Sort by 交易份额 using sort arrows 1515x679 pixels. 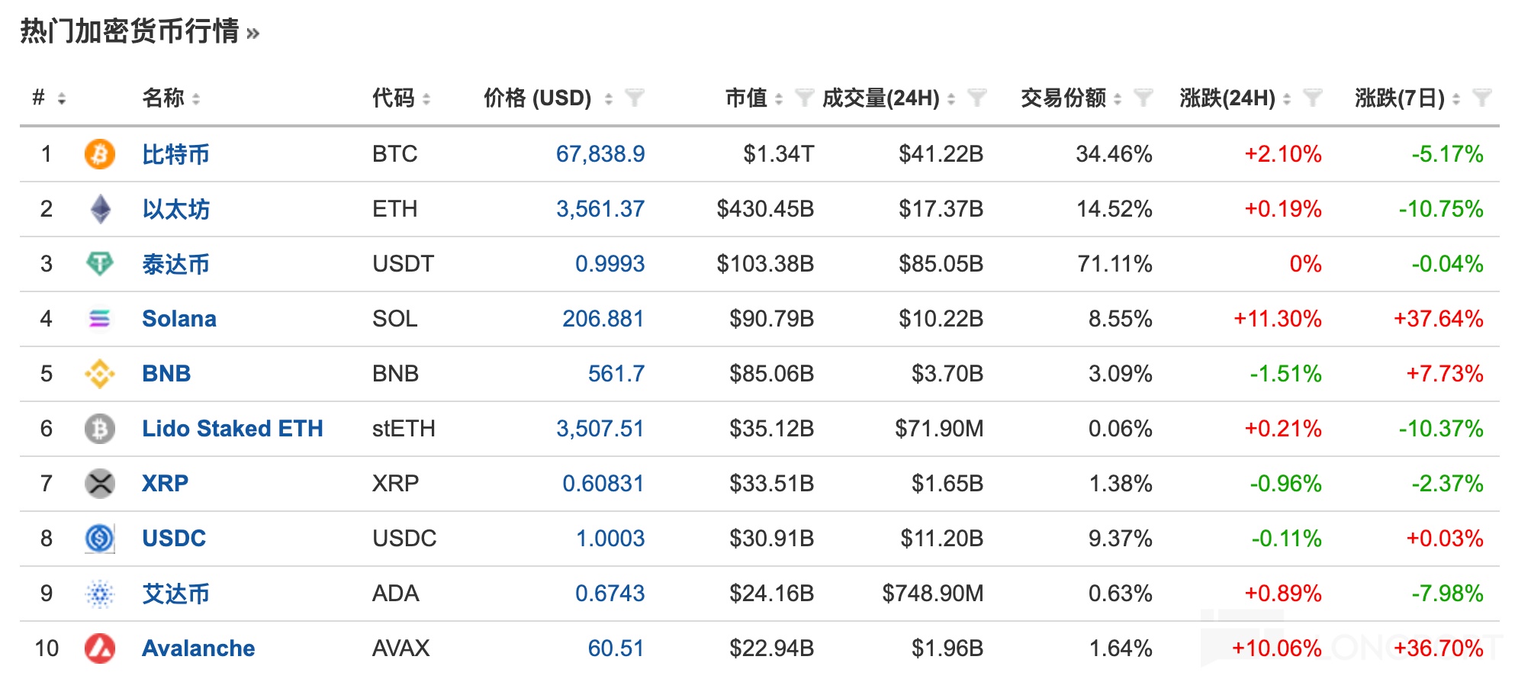click(x=1118, y=98)
